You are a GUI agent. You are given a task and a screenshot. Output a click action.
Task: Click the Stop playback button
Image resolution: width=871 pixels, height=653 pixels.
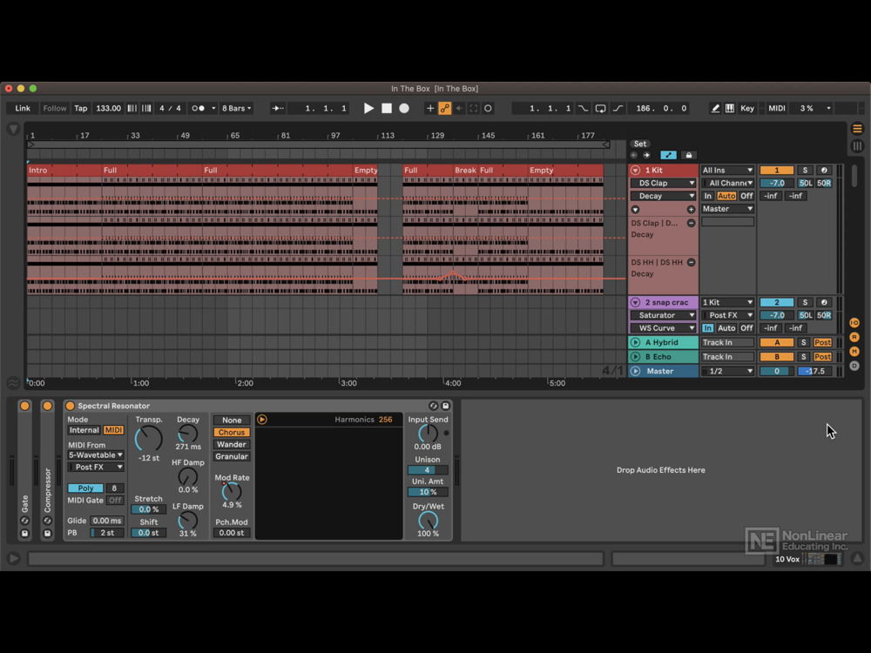(x=387, y=109)
